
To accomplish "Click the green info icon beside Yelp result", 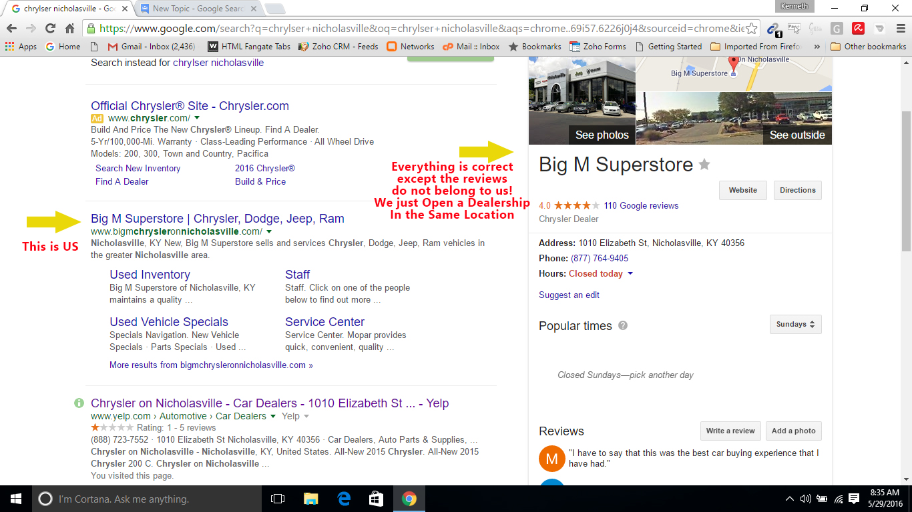I will click(79, 403).
